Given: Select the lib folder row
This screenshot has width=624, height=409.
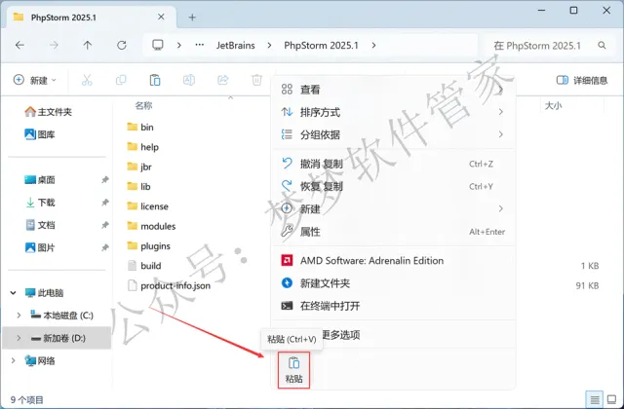Looking at the screenshot, I should coord(138,186).
